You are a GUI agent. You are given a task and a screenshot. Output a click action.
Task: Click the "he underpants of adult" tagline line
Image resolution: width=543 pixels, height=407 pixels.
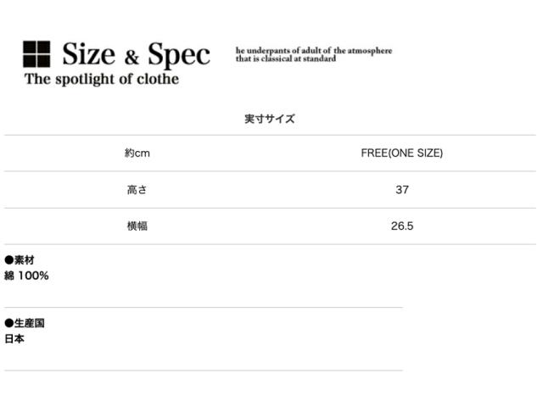[314, 51]
